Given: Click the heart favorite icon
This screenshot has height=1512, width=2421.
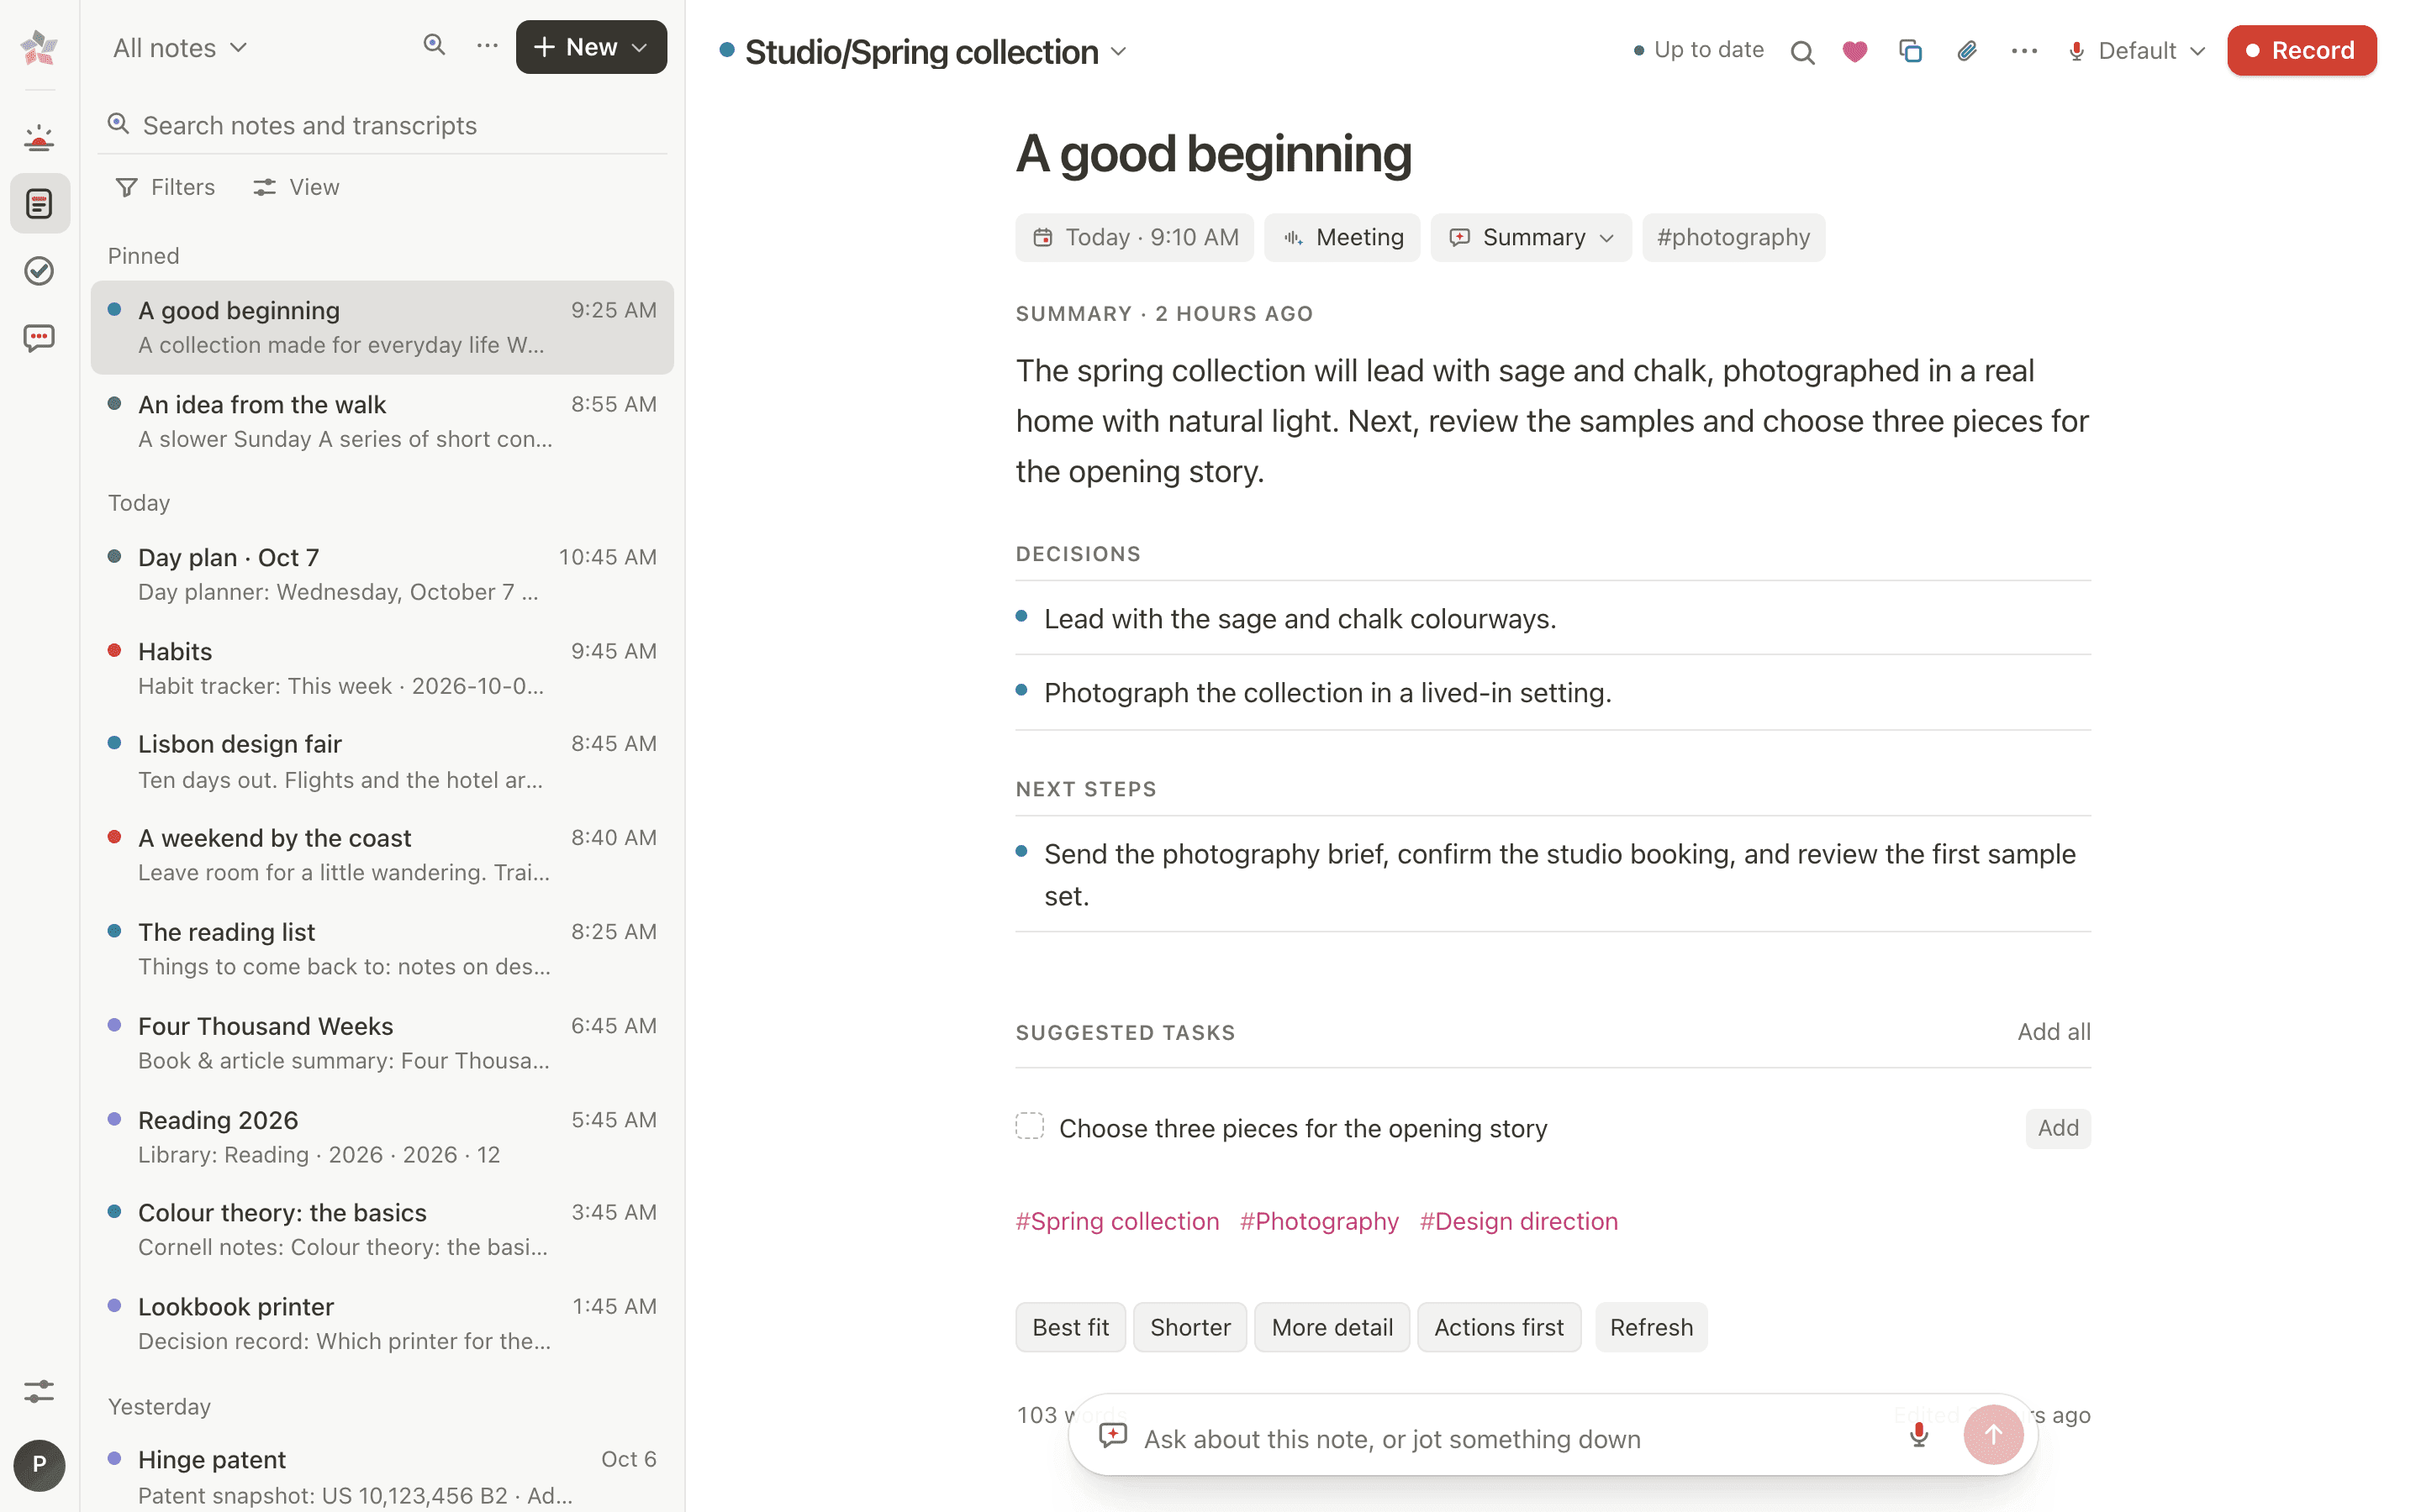Looking at the screenshot, I should tap(1854, 51).
